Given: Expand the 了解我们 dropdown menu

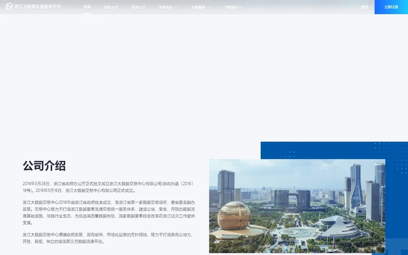Looking at the screenshot, I should click(233, 7).
